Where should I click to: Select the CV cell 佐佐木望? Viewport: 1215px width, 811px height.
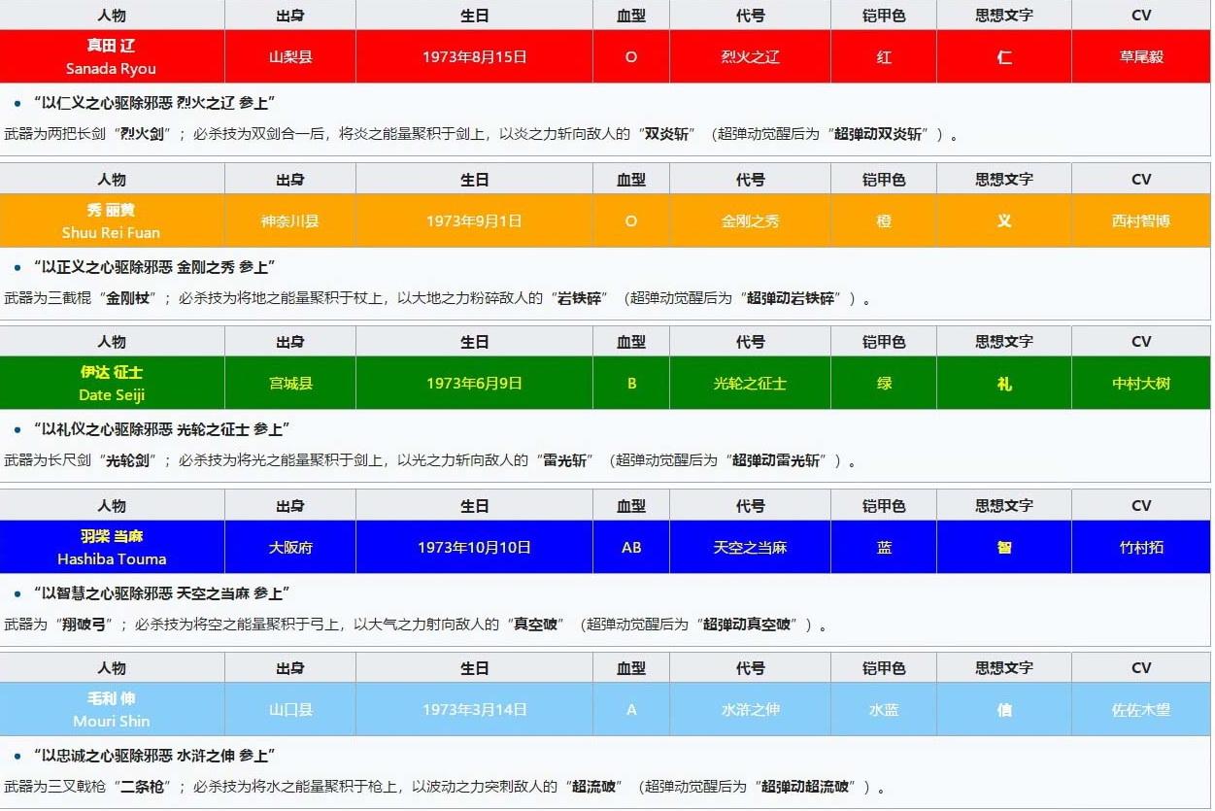[1141, 709]
